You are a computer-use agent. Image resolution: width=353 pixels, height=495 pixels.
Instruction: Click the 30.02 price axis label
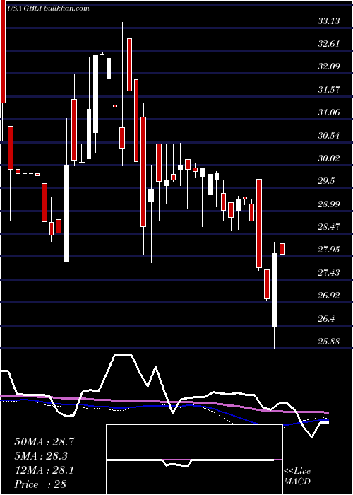click(x=329, y=158)
